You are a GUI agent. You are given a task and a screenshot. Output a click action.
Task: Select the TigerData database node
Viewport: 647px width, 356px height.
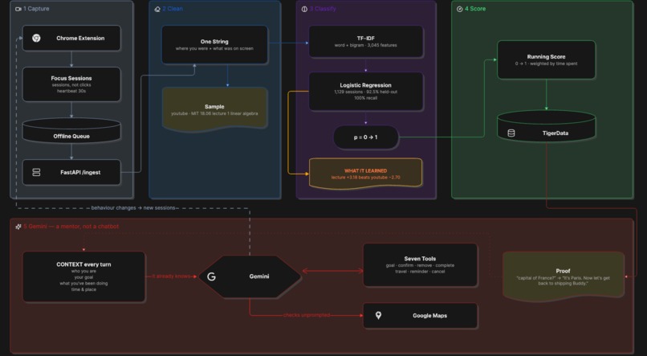(546, 126)
